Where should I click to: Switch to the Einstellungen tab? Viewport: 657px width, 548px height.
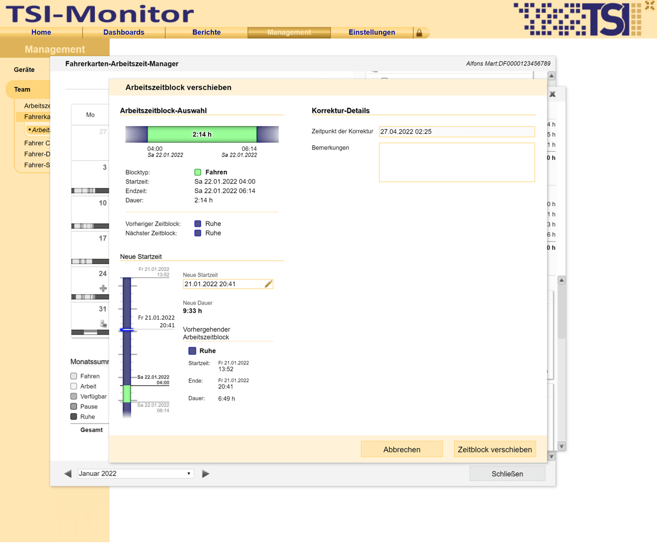[372, 32]
